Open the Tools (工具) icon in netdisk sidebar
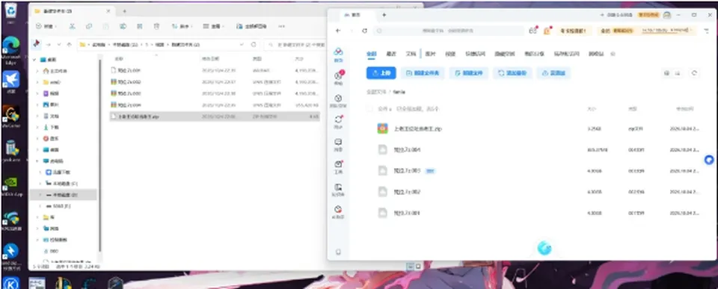This screenshot has height=289, width=718. (338, 167)
